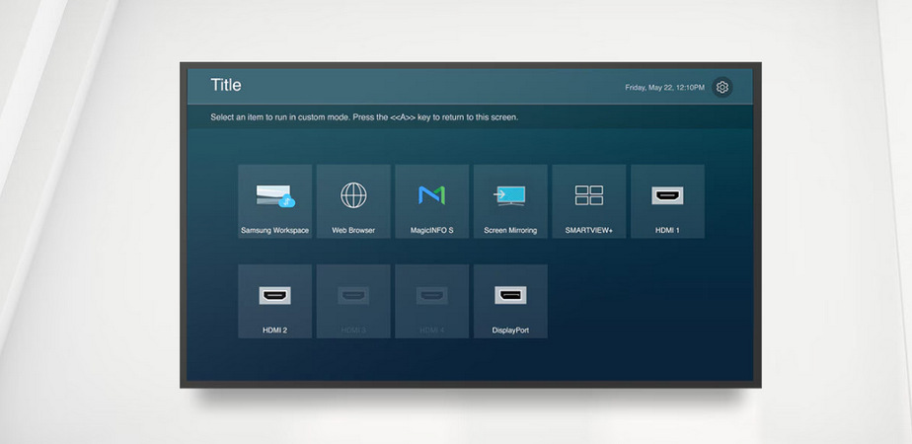912x444 pixels.
Task: Start Screen Mirroring using its icon
Action: click(x=510, y=195)
